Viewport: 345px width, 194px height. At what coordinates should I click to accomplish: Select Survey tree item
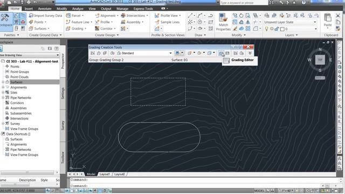point(15,123)
